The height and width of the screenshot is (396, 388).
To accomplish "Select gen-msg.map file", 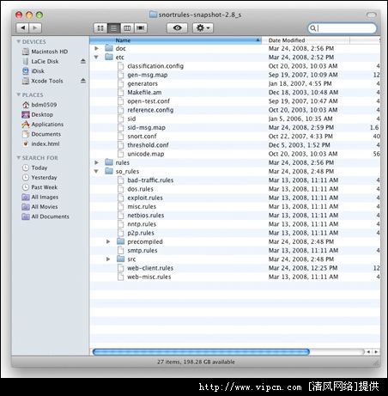I will point(148,75).
